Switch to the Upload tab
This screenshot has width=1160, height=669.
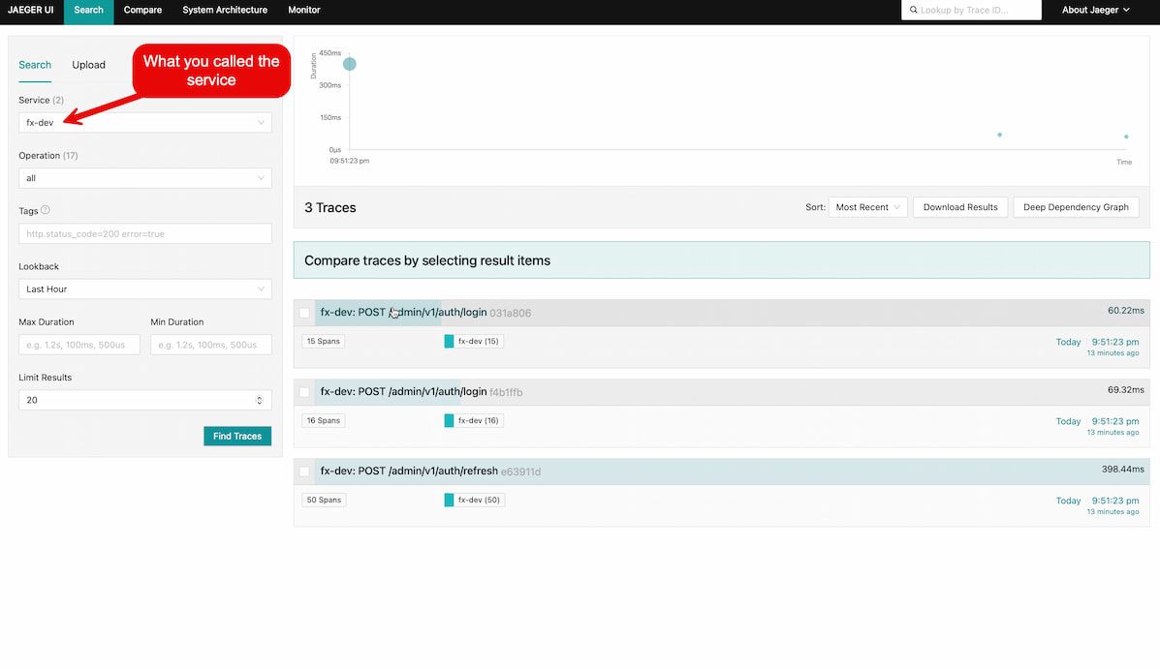point(88,64)
